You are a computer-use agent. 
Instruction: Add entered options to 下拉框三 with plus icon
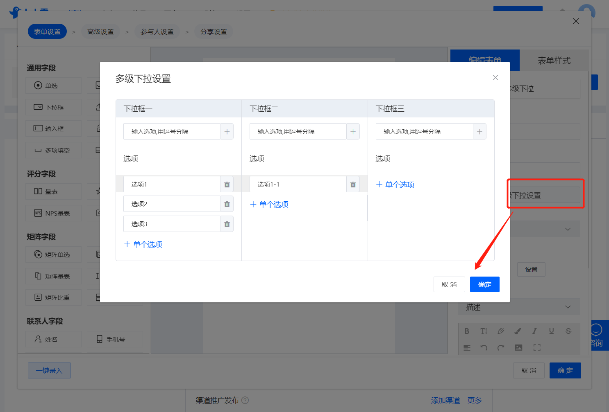click(x=479, y=132)
